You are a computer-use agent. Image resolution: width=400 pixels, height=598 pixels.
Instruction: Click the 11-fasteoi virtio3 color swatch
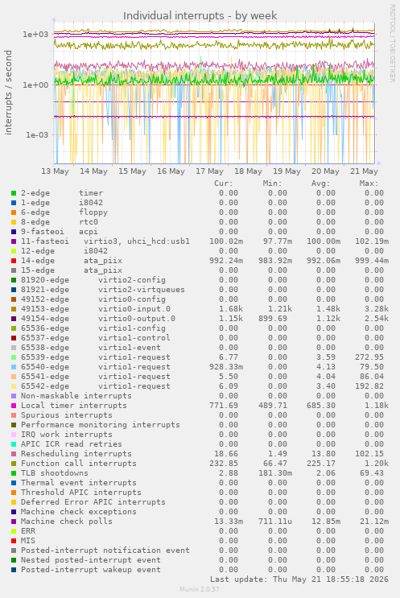coord(14,241)
